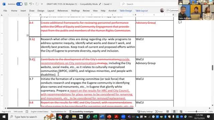Open Display Settings in status bar

click(x=145, y=112)
